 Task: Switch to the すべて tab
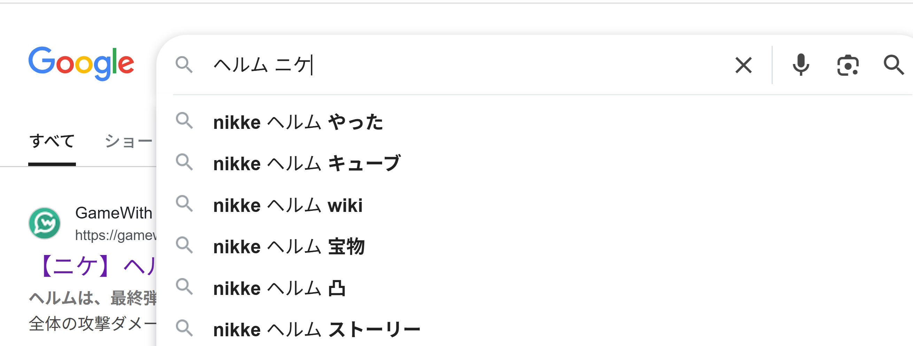click(x=52, y=141)
